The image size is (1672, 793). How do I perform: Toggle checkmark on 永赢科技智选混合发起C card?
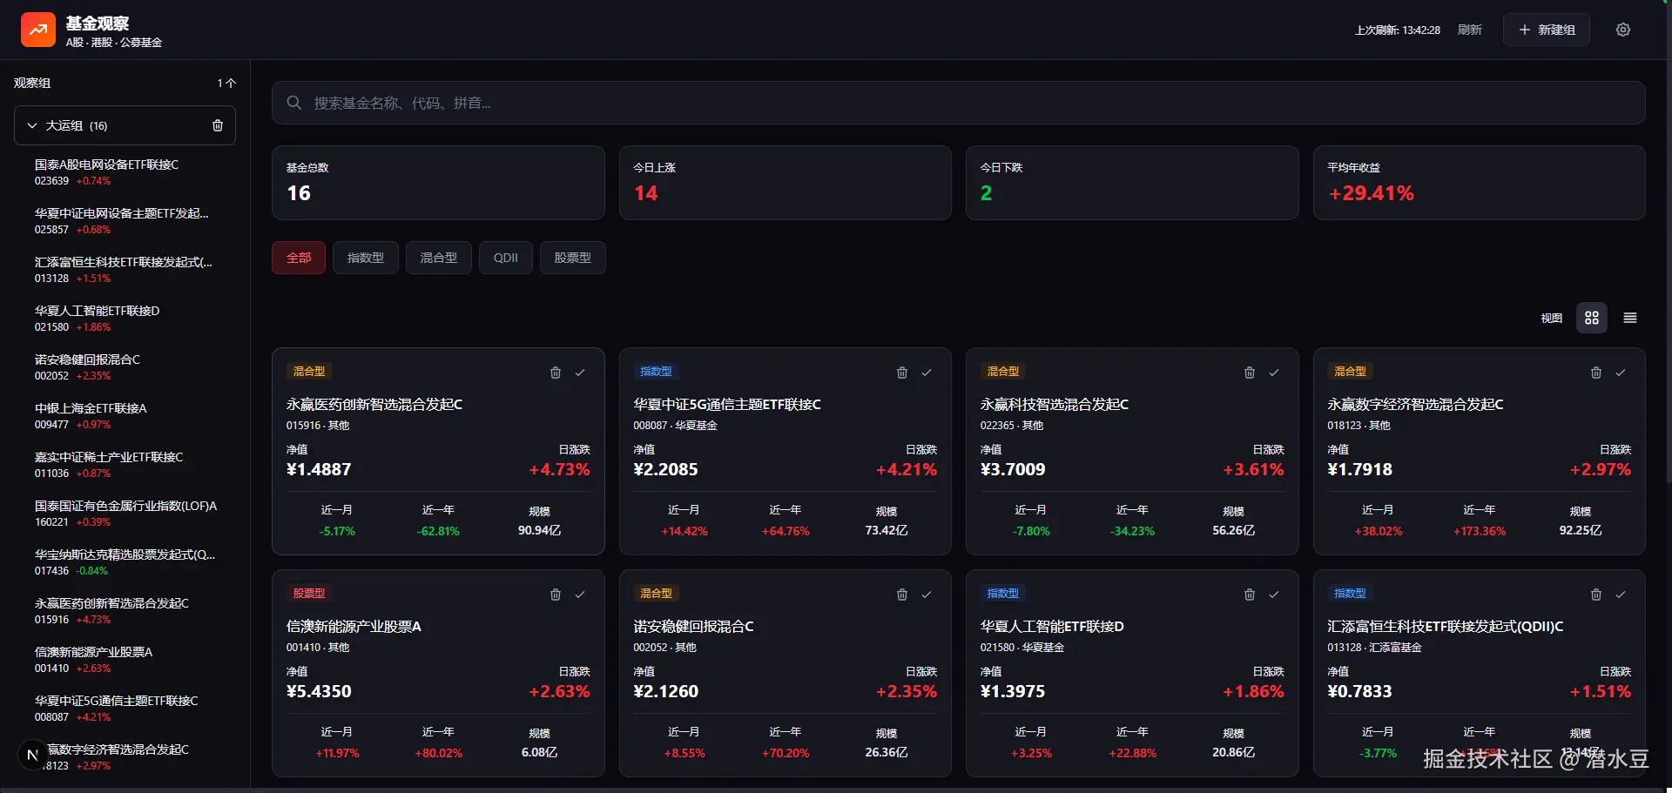tap(1273, 373)
